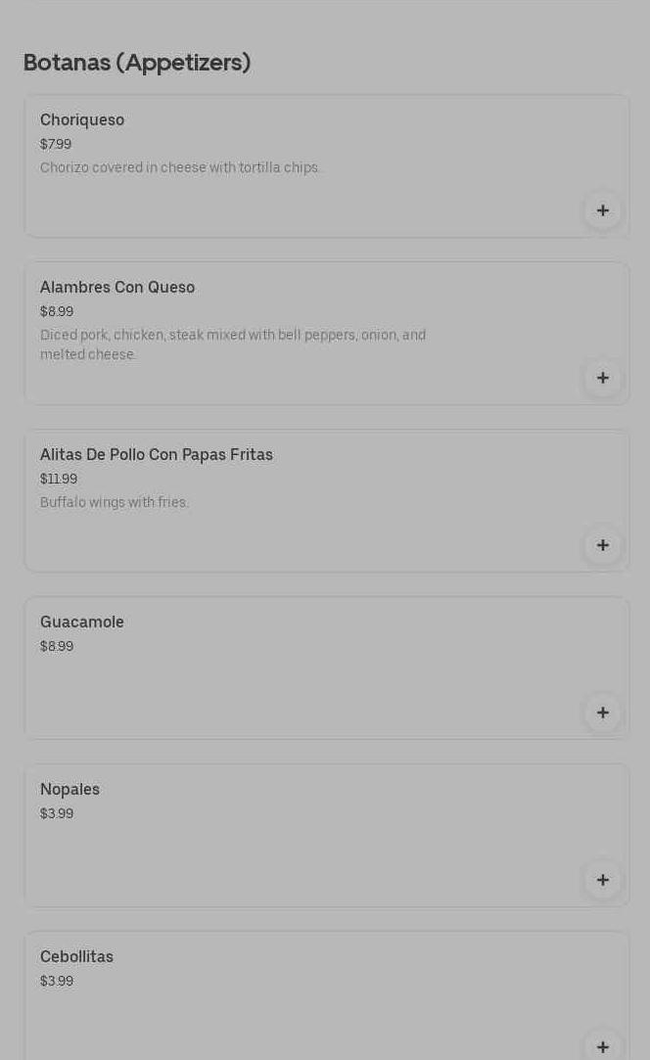Add Nopales with its plus icon
The height and width of the screenshot is (1060, 650).
click(x=602, y=880)
